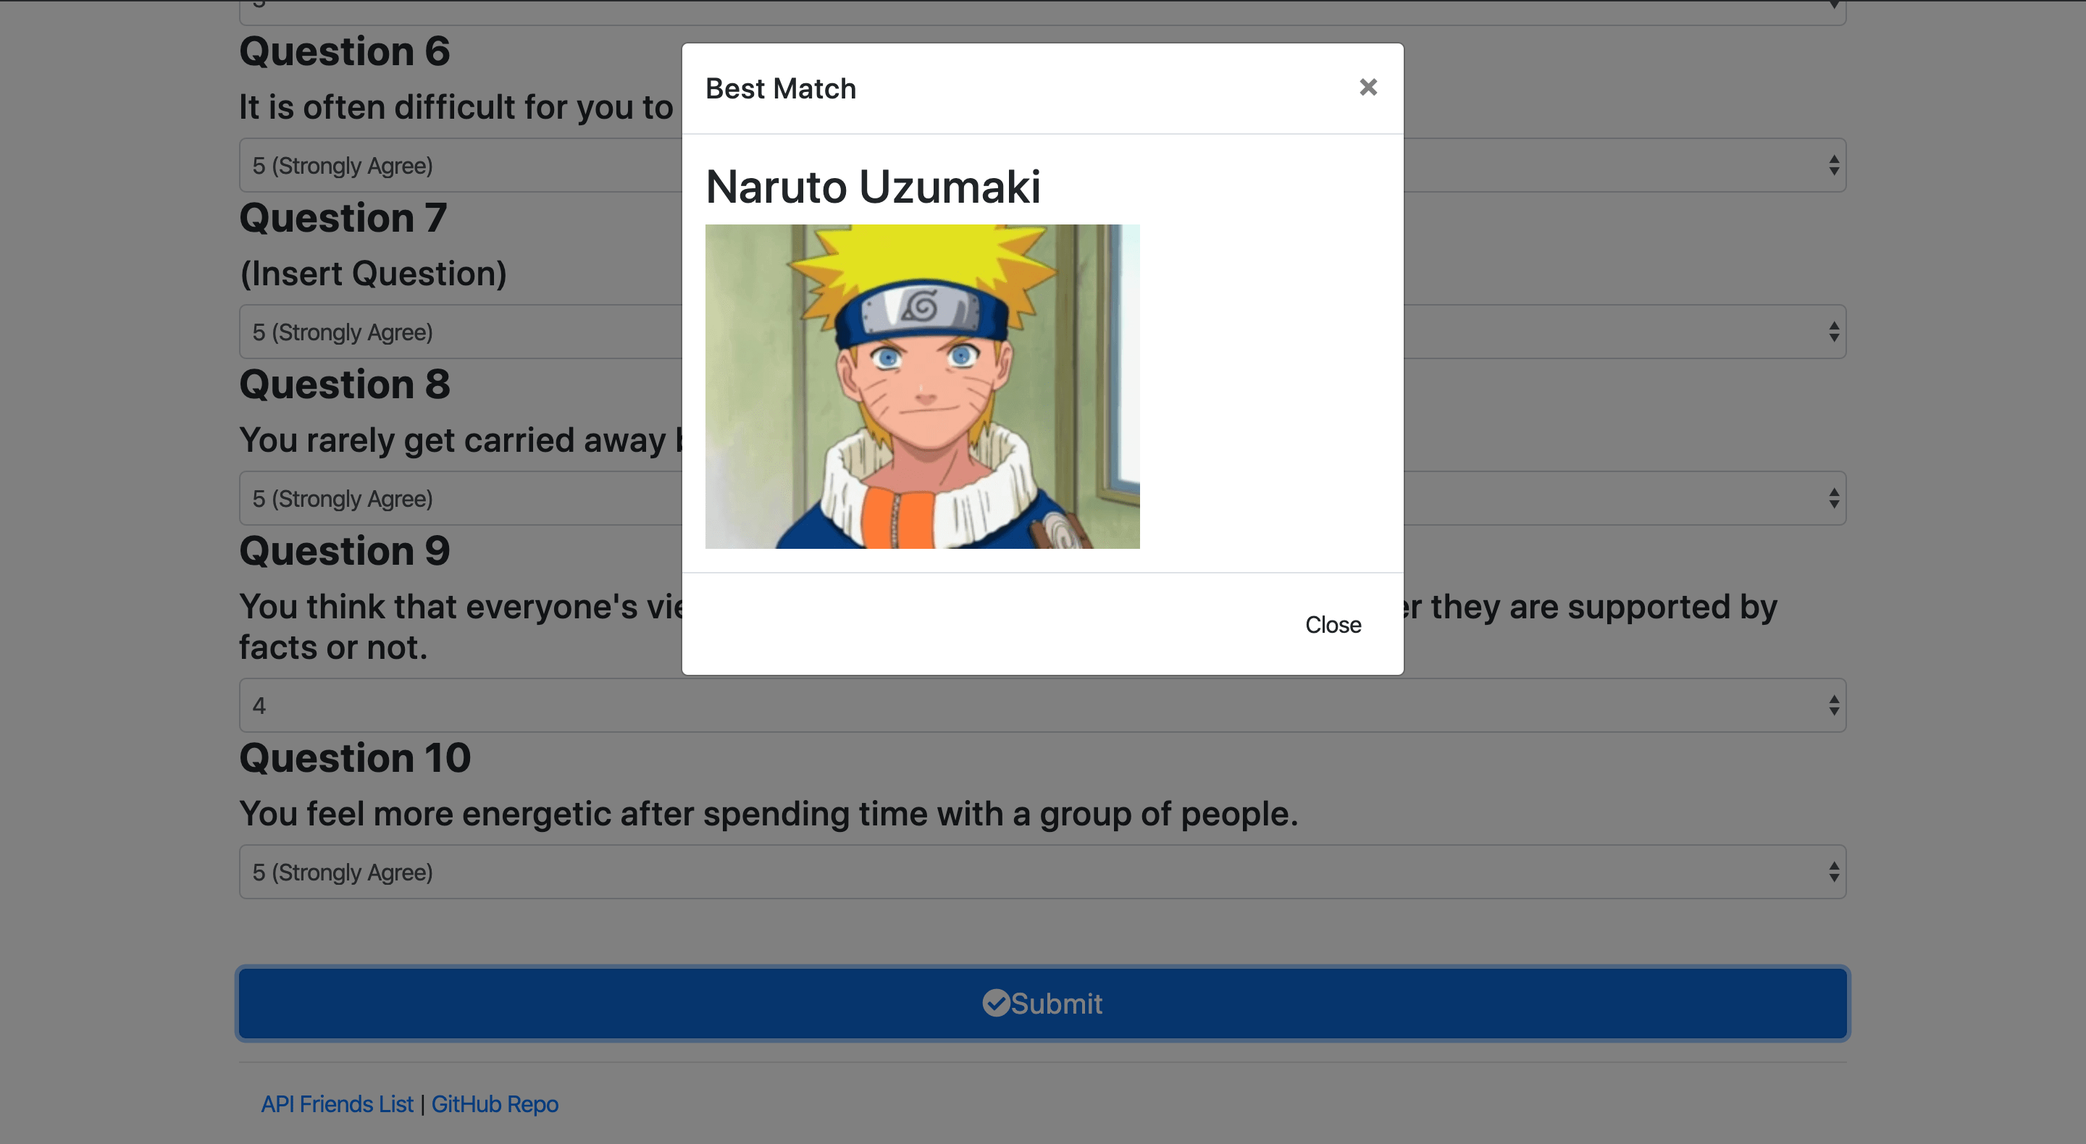Click the checkmark icon on Submit
2086x1144 pixels.
(996, 1002)
